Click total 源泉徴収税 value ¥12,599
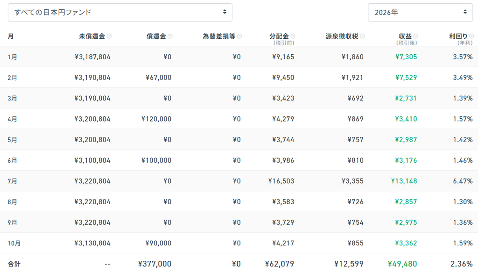478x272 pixels. pos(349,264)
